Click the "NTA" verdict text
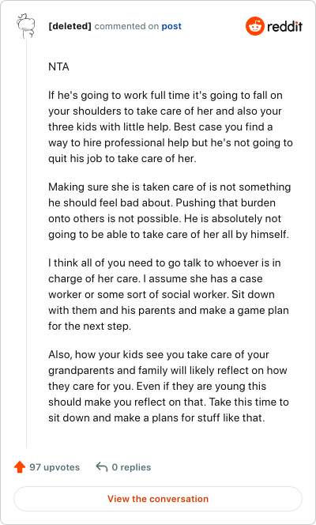The width and height of the screenshot is (316, 525). (x=58, y=67)
